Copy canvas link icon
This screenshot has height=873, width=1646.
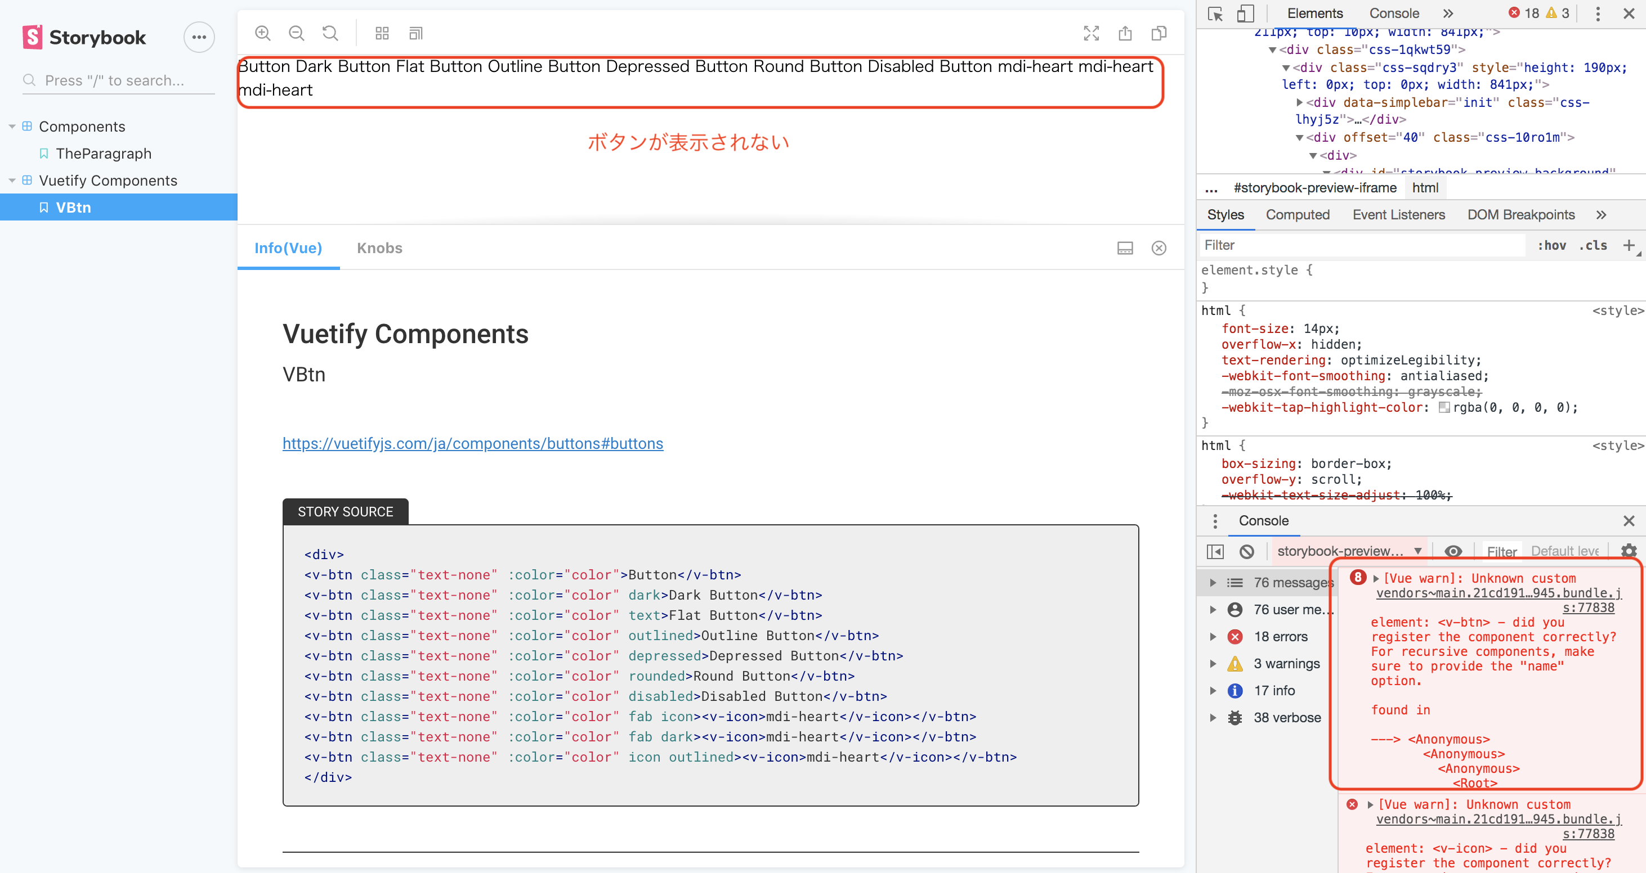coord(1159,33)
